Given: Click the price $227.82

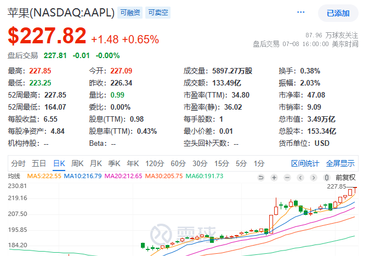Looking at the screenshot, I should 47,36.
